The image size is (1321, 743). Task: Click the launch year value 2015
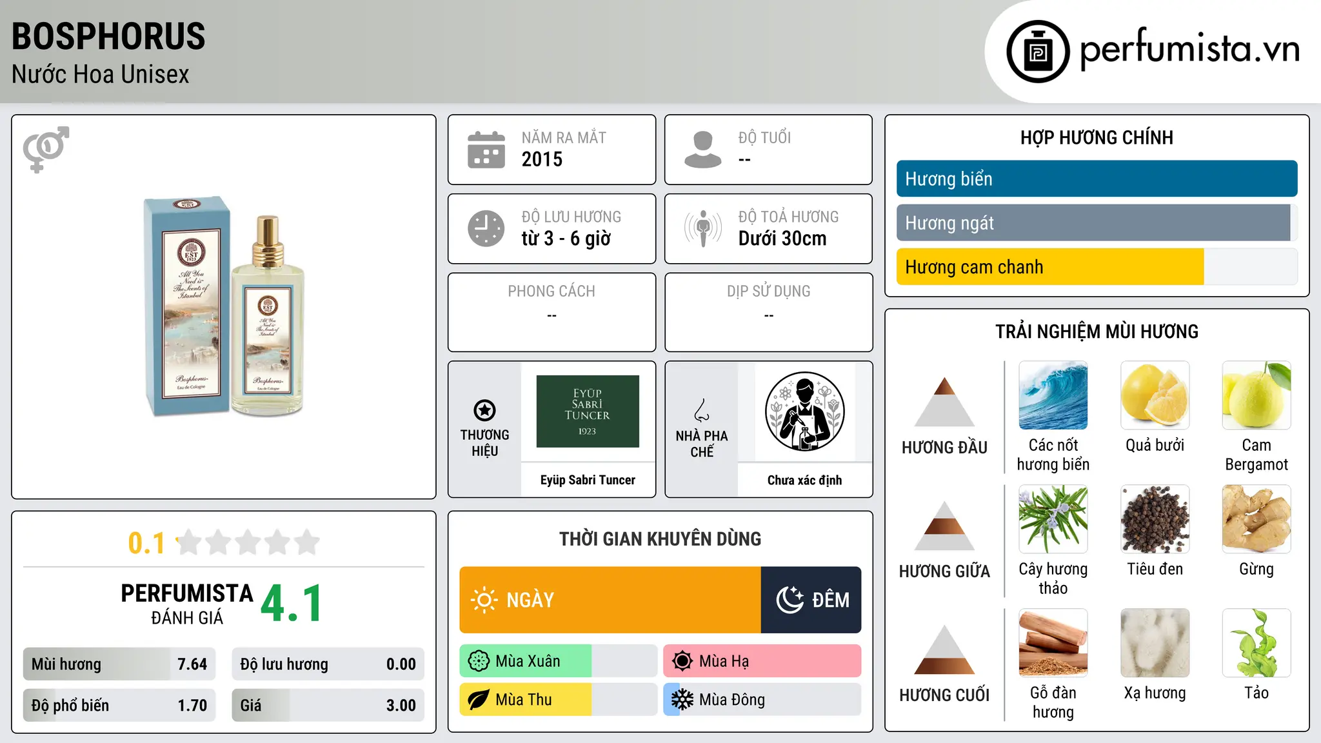tap(542, 159)
